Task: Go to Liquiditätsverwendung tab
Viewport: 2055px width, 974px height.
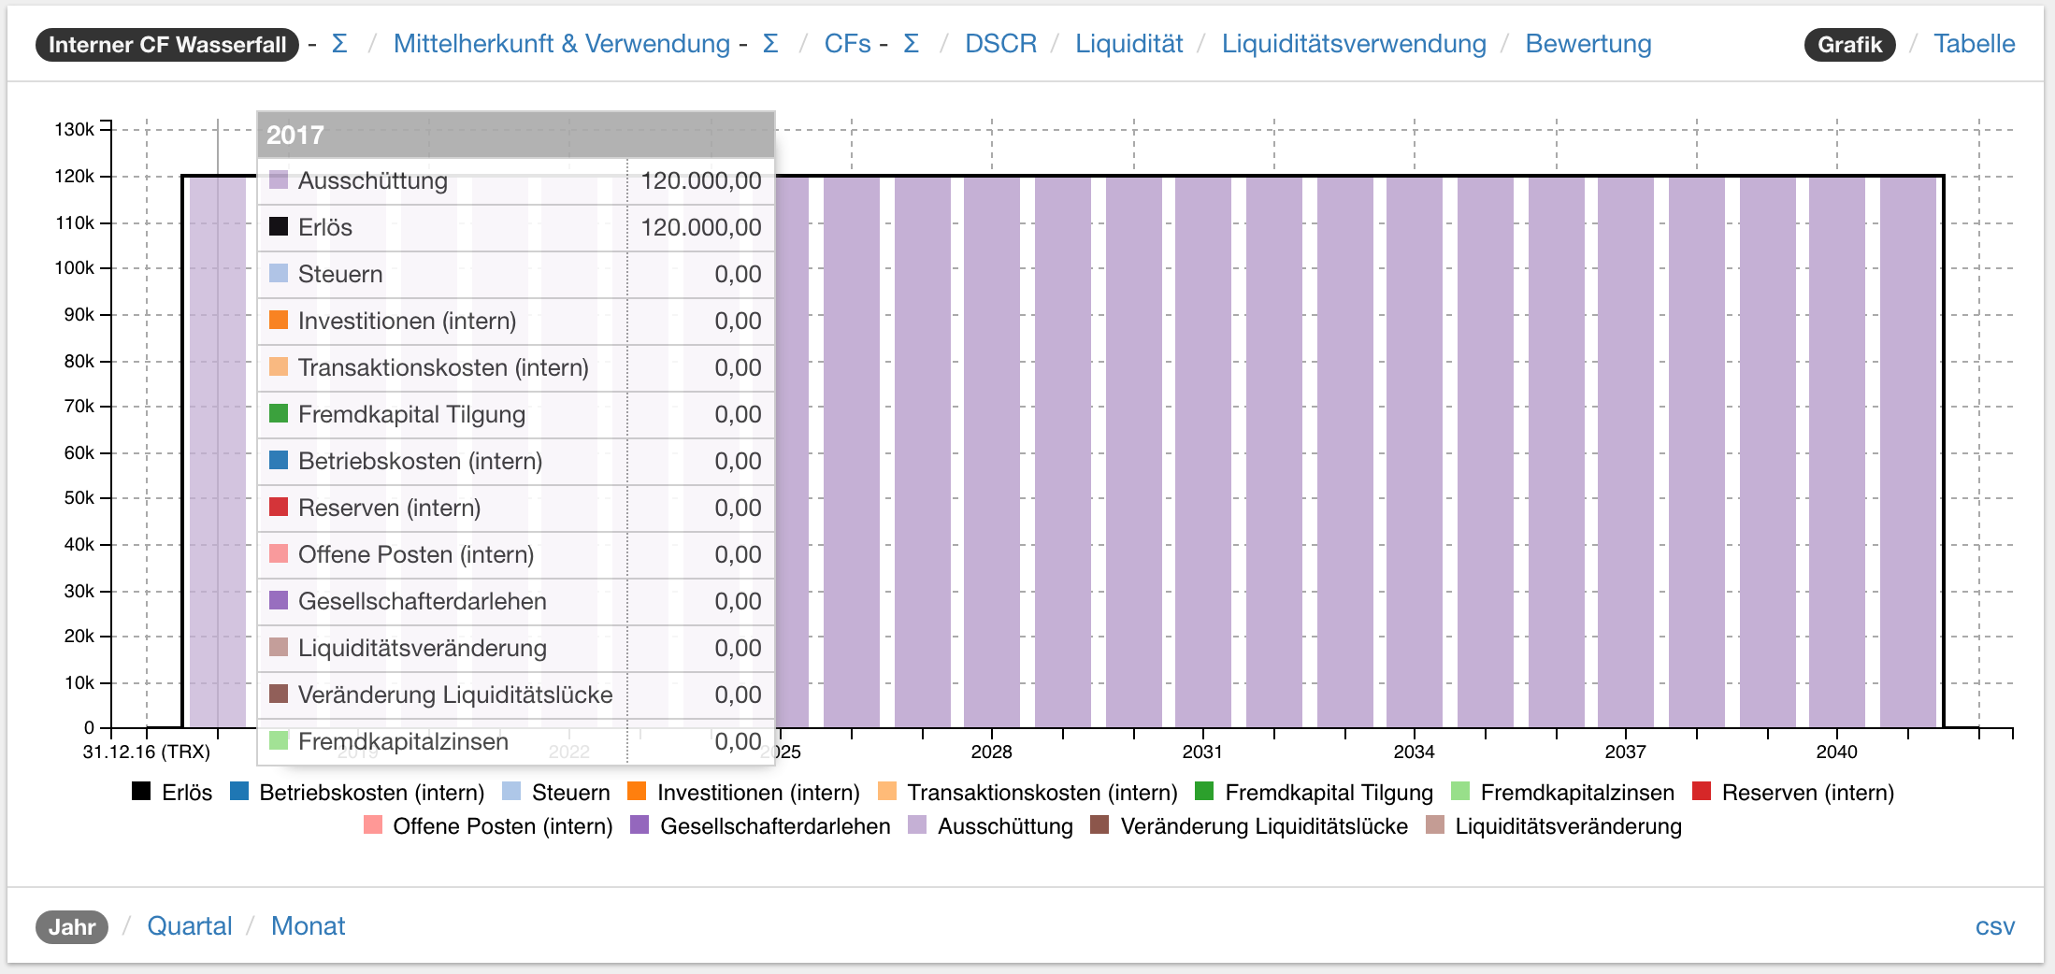Action: click(x=1353, y=44)
